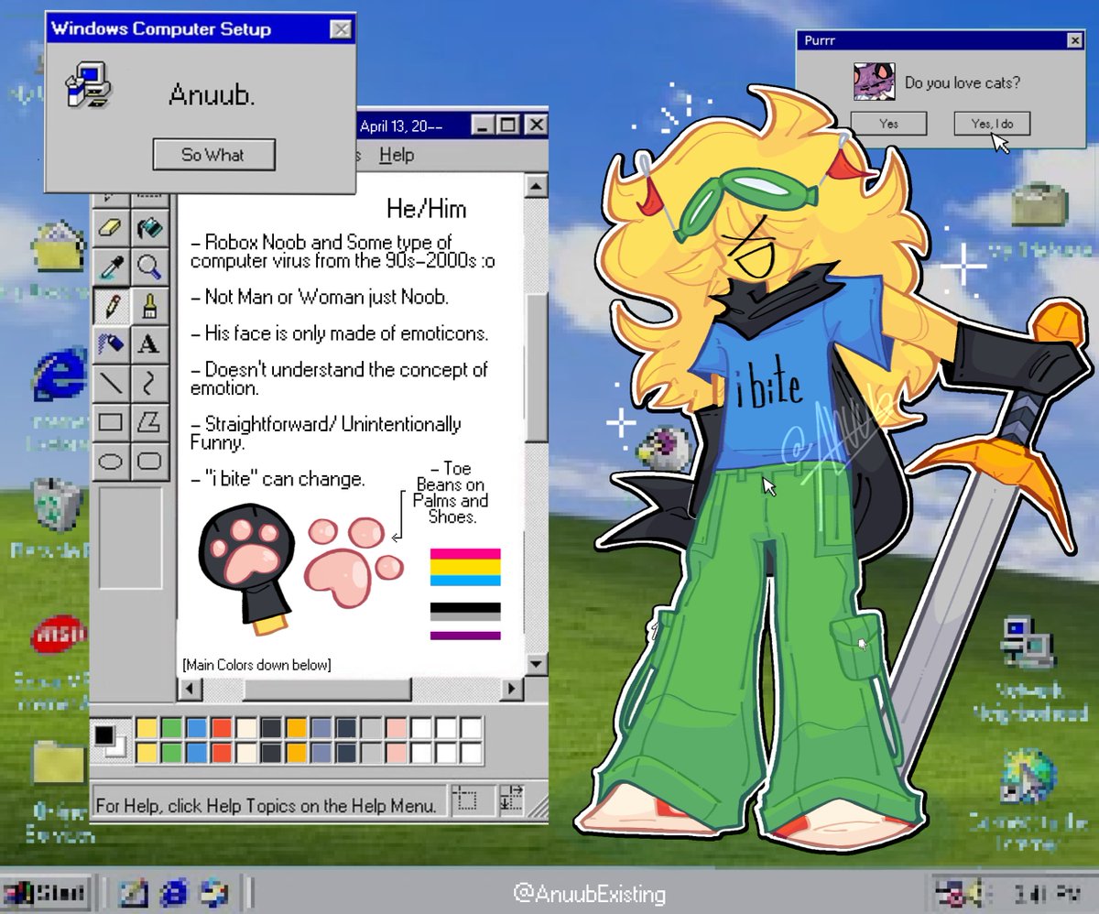Image resolution: width=1099 pixels, height=914 pixels.
Task: Answer Yes in the Purrr dialog
Action: pyautogui.click(x=888, y=124)
